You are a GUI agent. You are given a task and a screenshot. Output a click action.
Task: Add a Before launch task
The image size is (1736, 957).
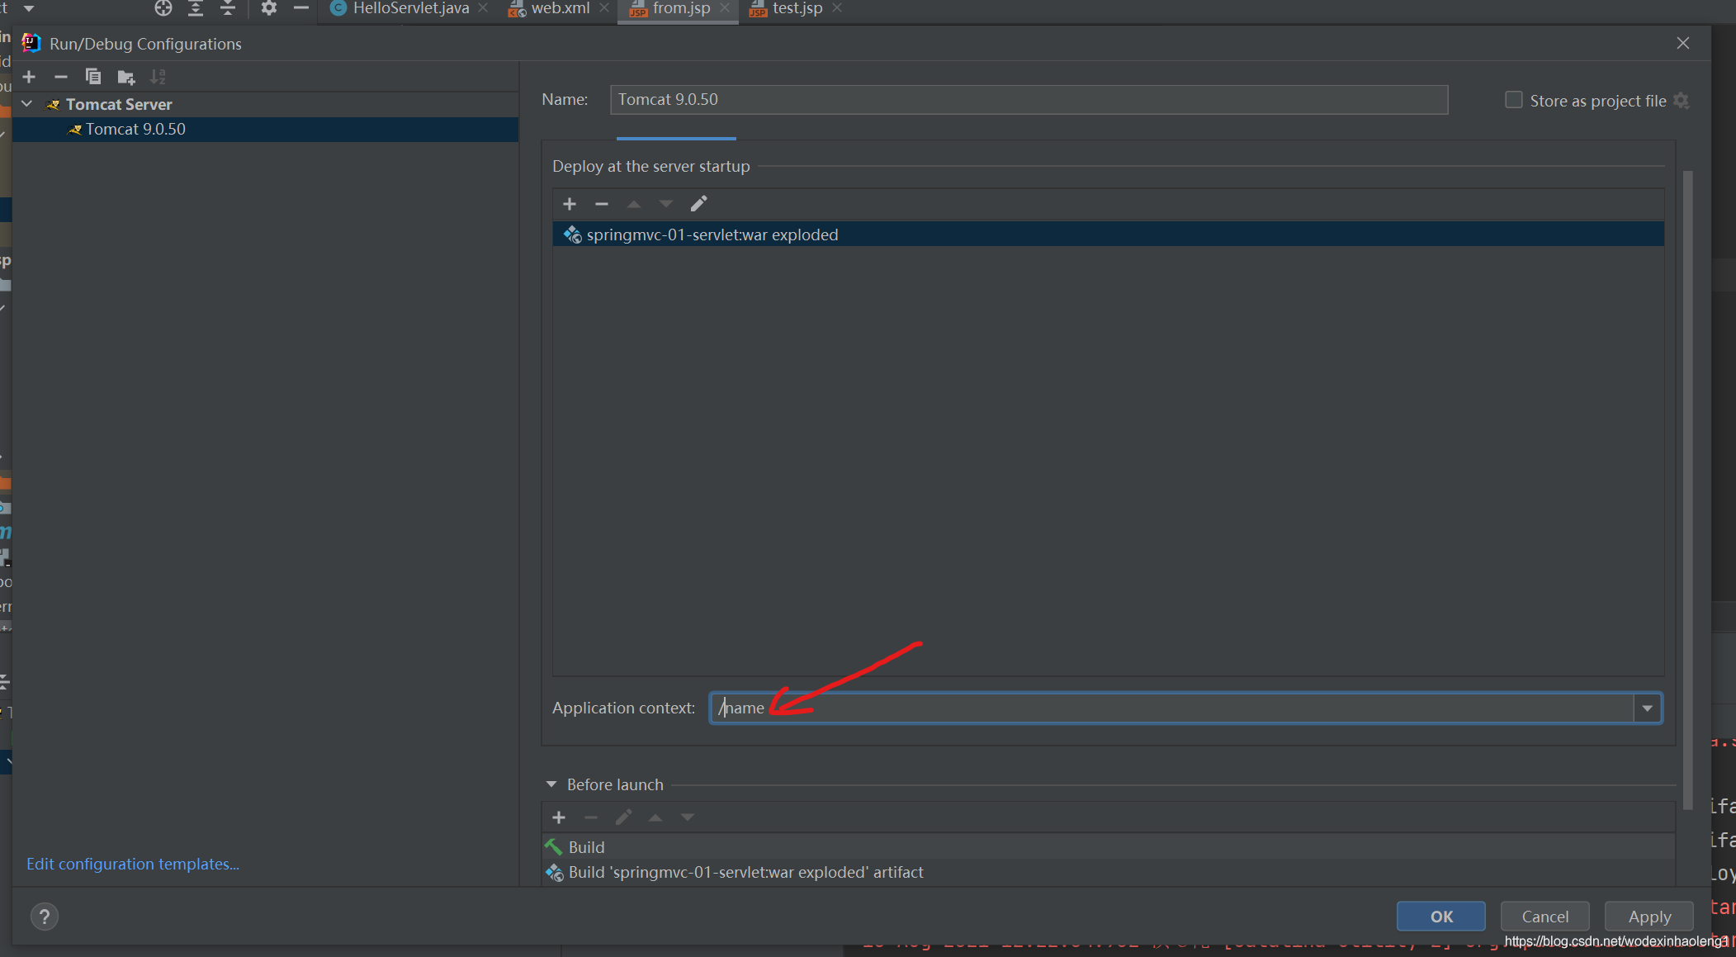(x=559, y=817)
